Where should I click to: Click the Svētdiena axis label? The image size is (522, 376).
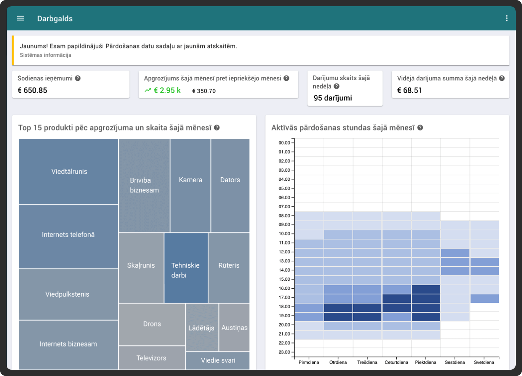pos(484,362)
